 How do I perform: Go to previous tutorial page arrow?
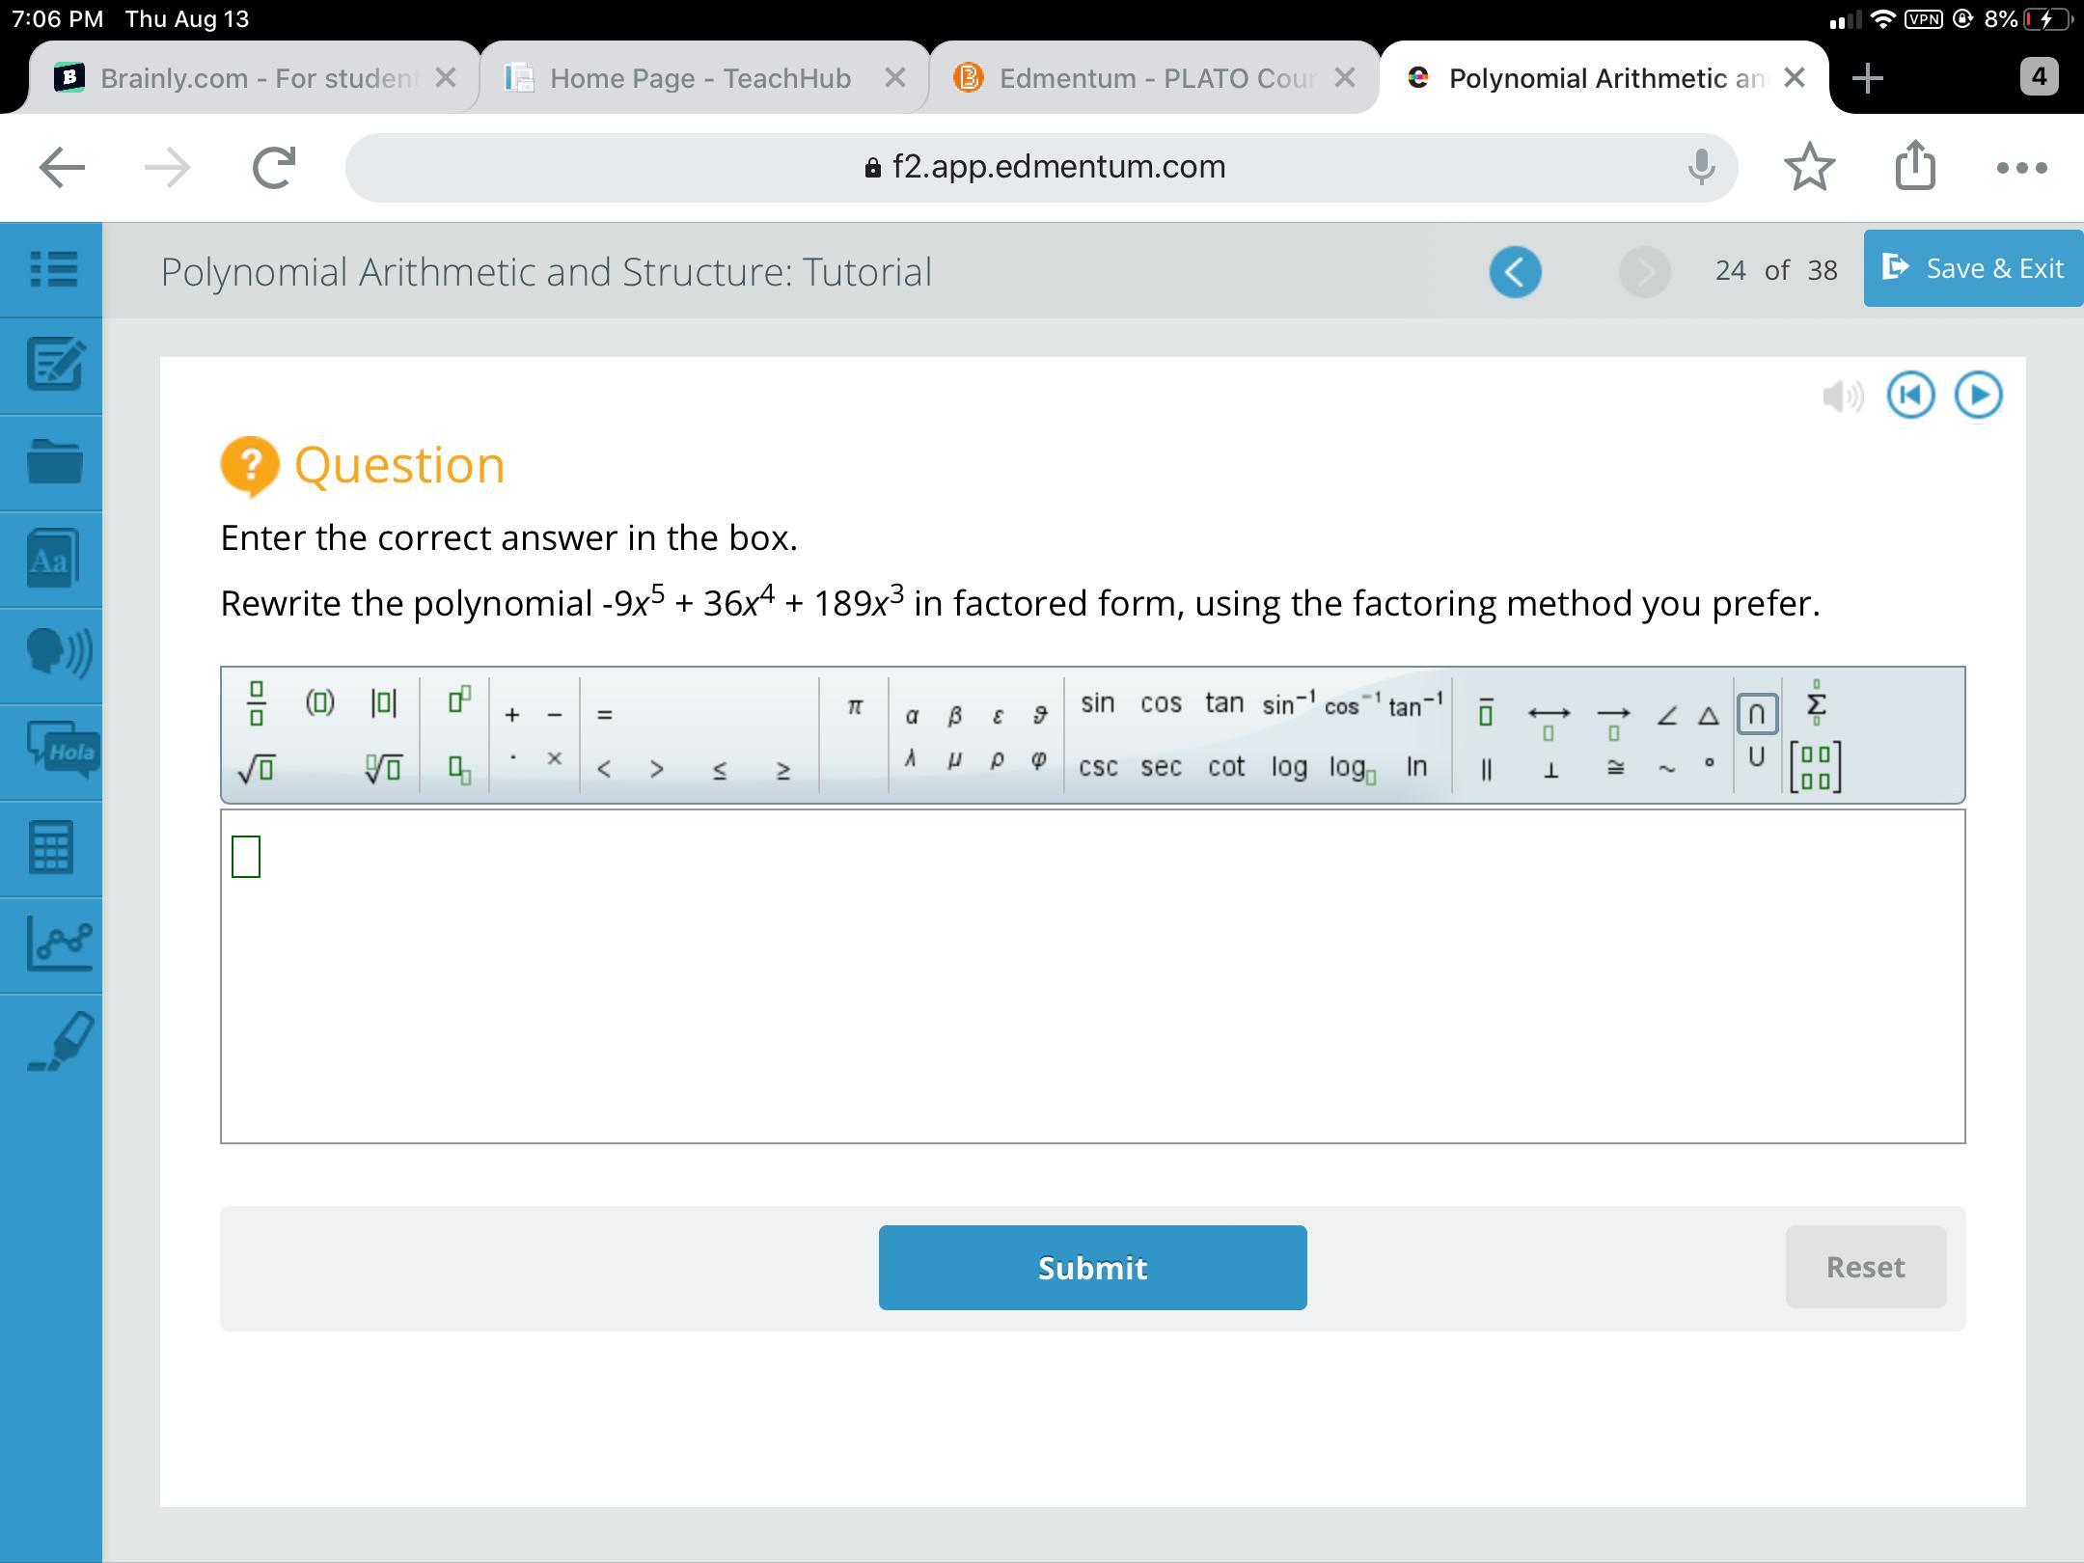point(1515,271)
